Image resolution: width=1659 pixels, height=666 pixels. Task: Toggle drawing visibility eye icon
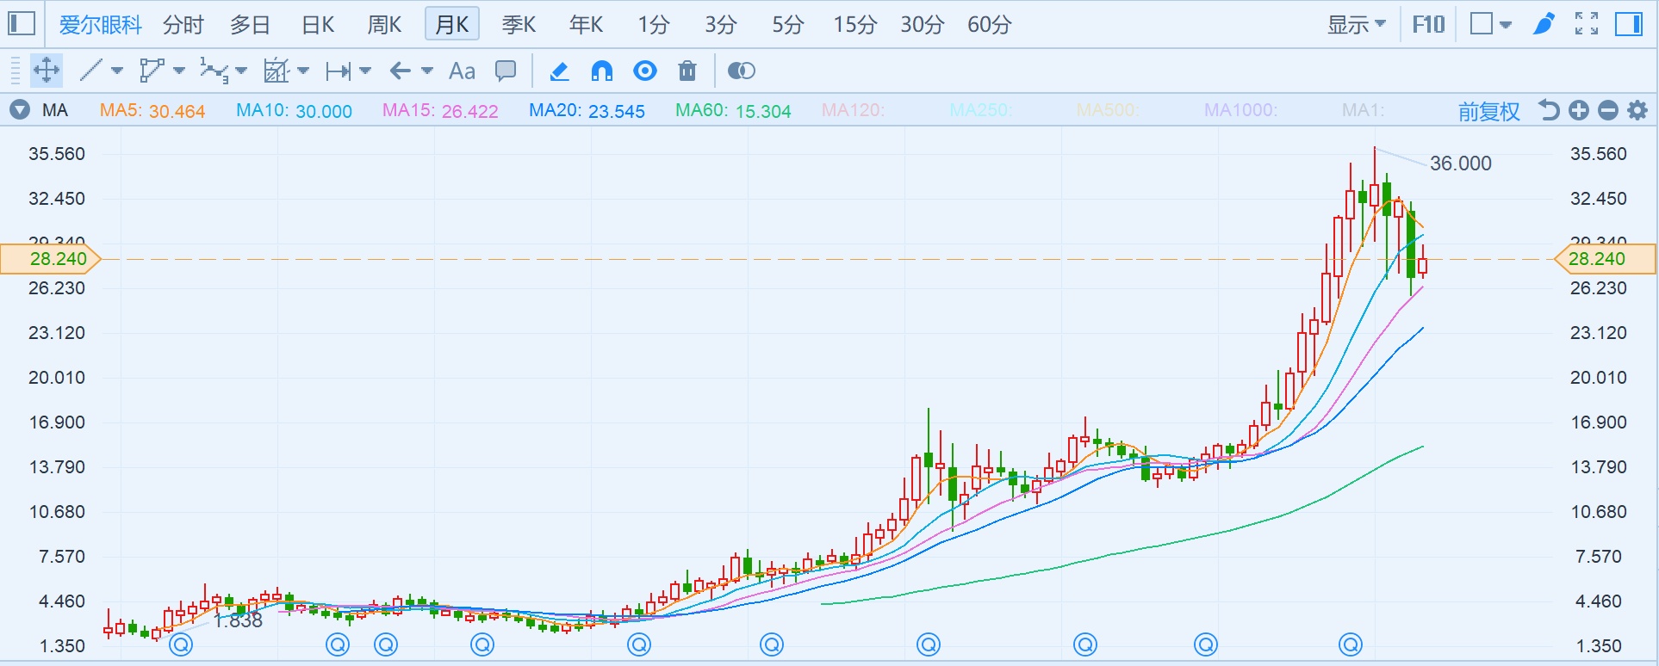click(645, 71)
